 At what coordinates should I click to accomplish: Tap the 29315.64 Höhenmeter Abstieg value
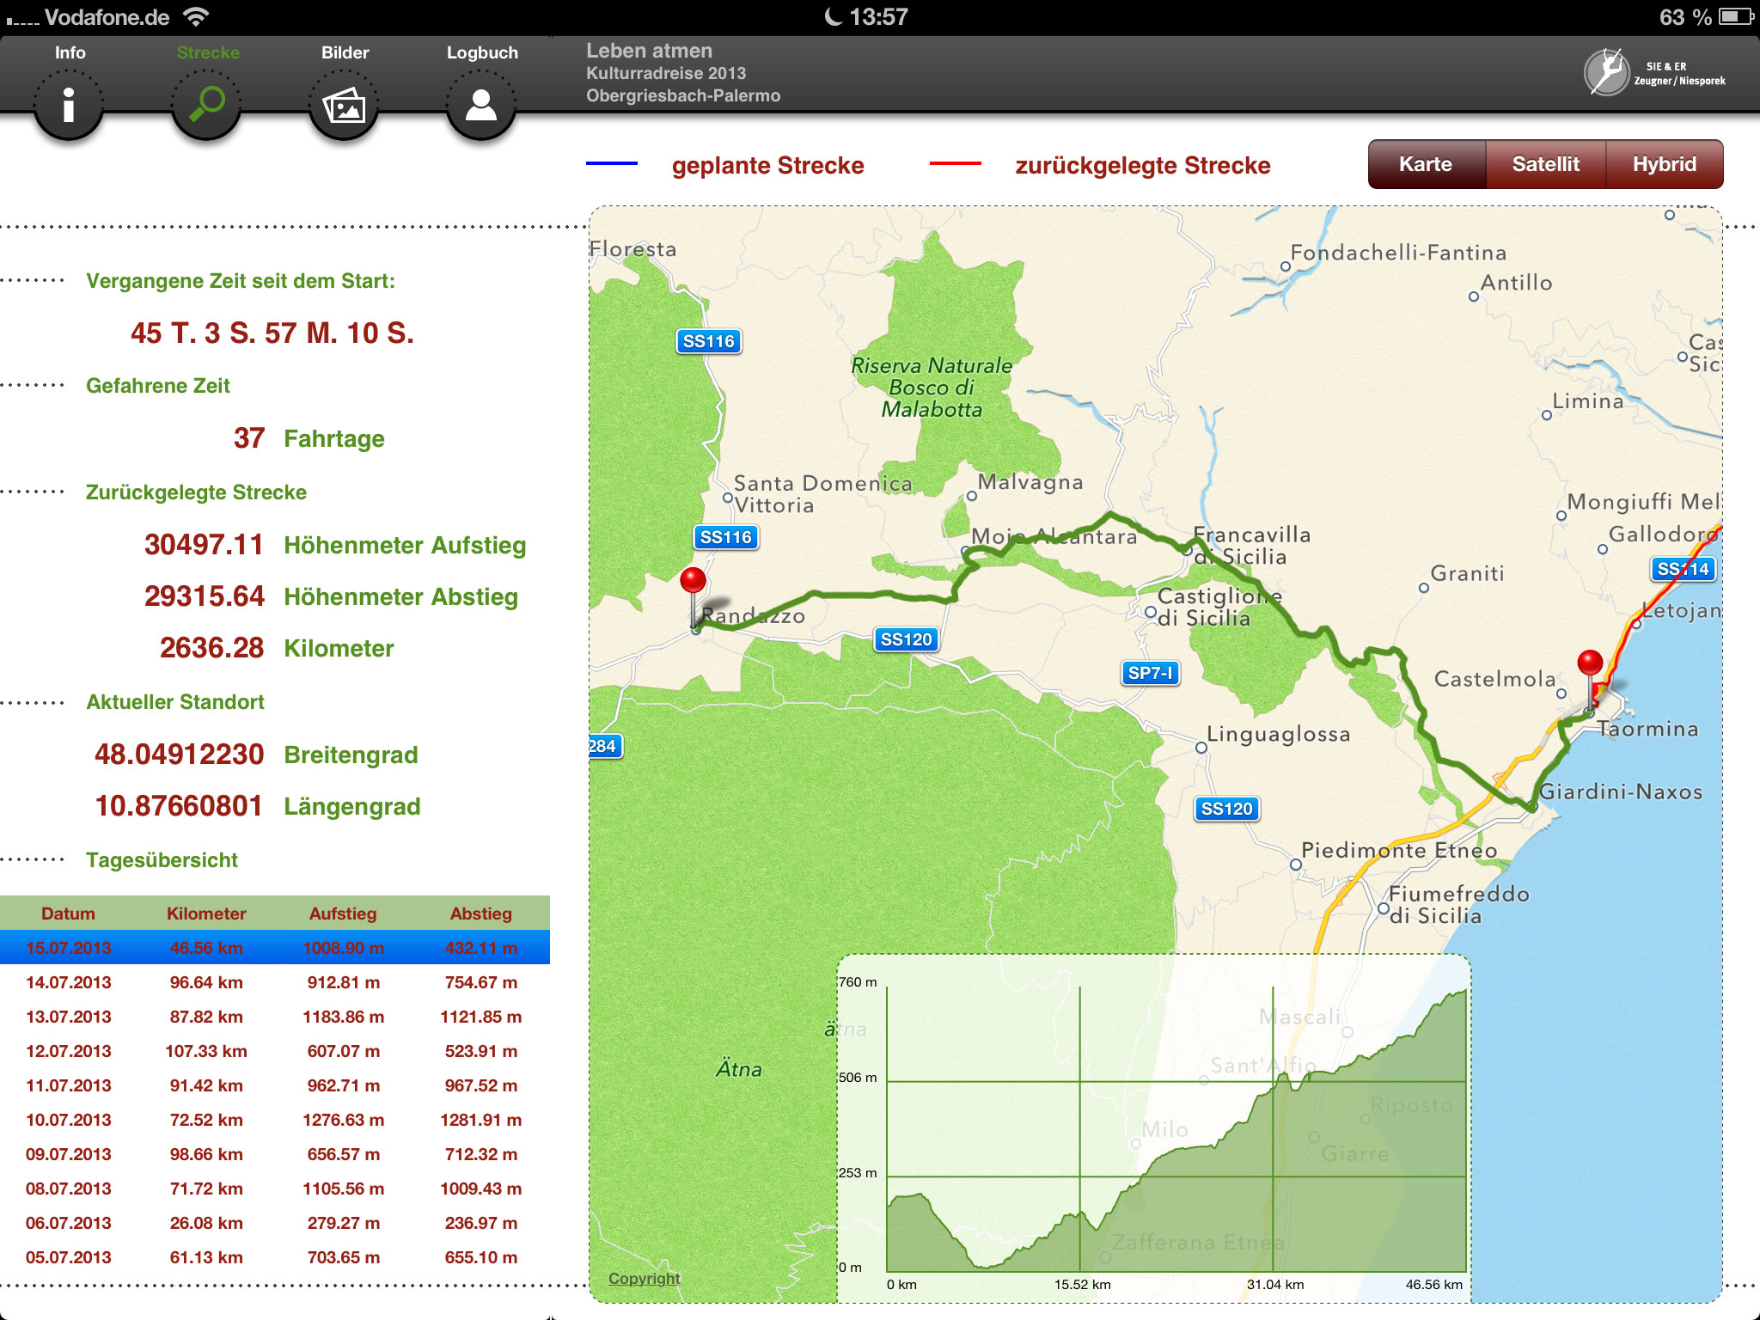click(x=204, y=596)
